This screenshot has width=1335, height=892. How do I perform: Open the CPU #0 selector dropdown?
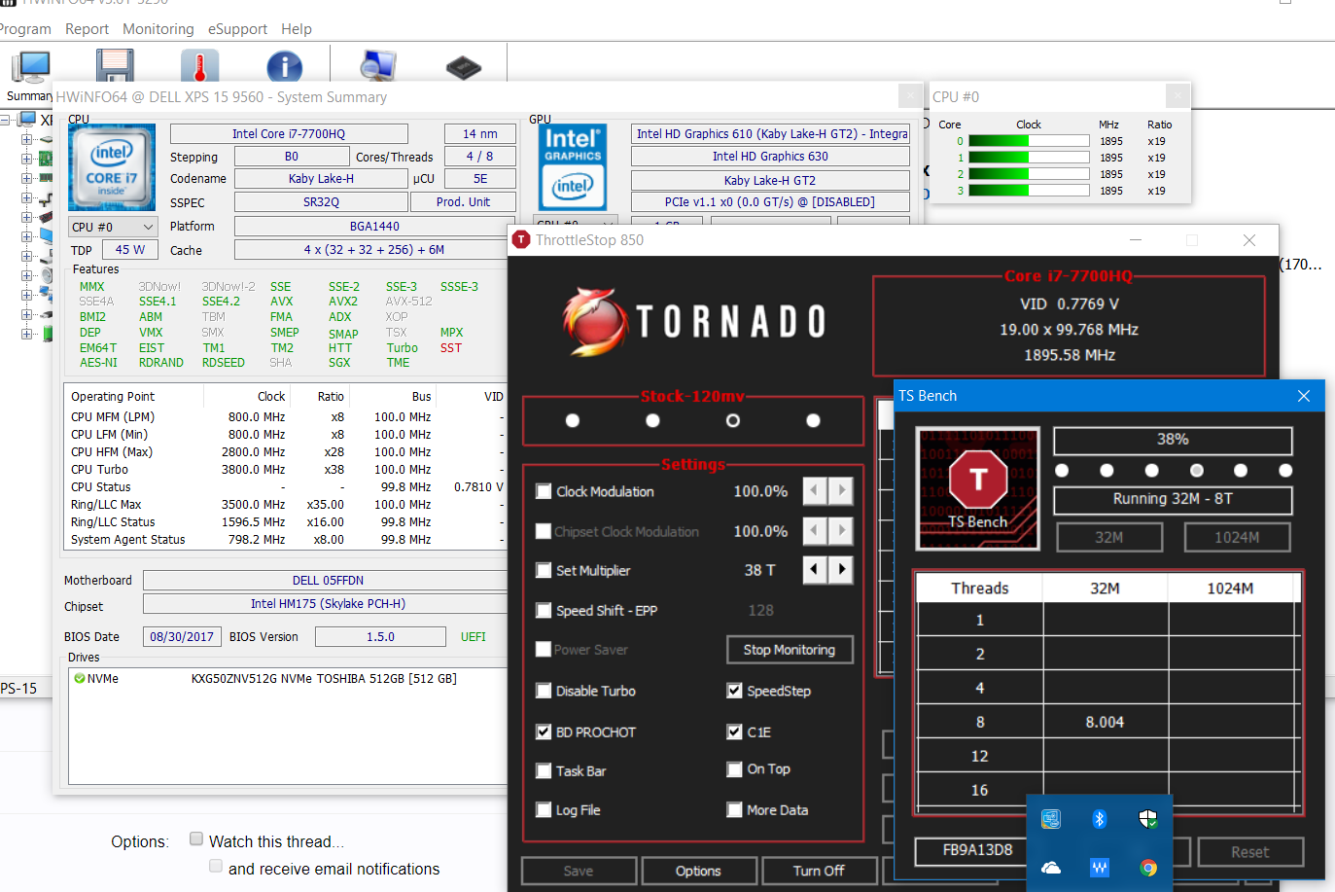pos(113,227)
